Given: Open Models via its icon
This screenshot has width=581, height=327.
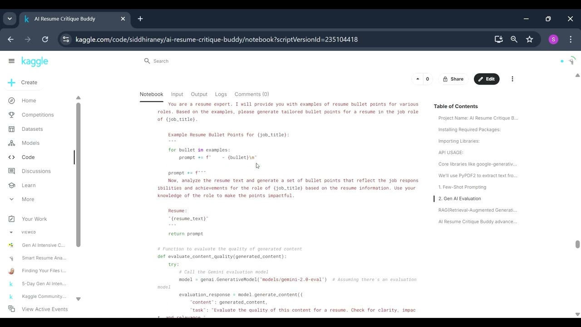Looking at the screenshot, I should (12, 143).
